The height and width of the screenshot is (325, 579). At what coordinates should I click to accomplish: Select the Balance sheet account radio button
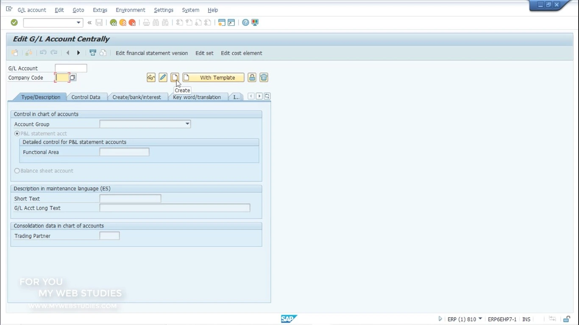(17, 171)
